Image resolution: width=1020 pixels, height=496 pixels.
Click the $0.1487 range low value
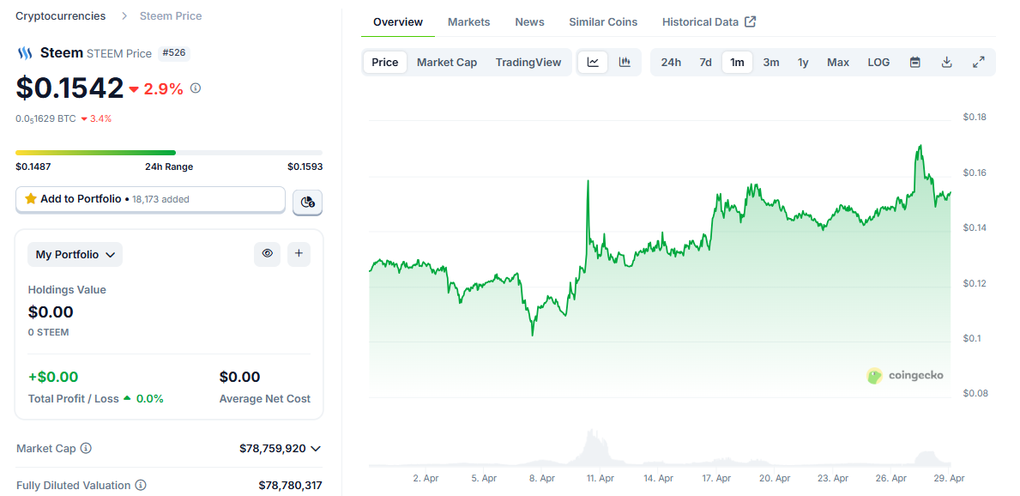point(33,166)
